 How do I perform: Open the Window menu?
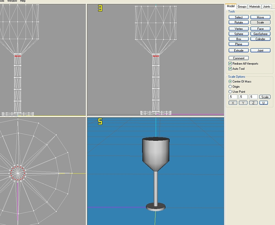12,1
